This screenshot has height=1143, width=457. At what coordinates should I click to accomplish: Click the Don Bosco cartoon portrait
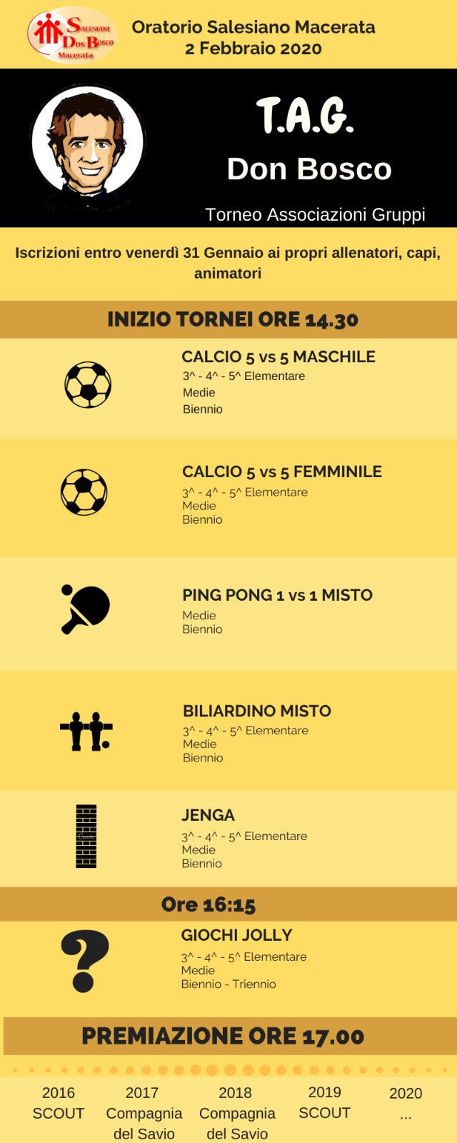[x=88, y=148]
